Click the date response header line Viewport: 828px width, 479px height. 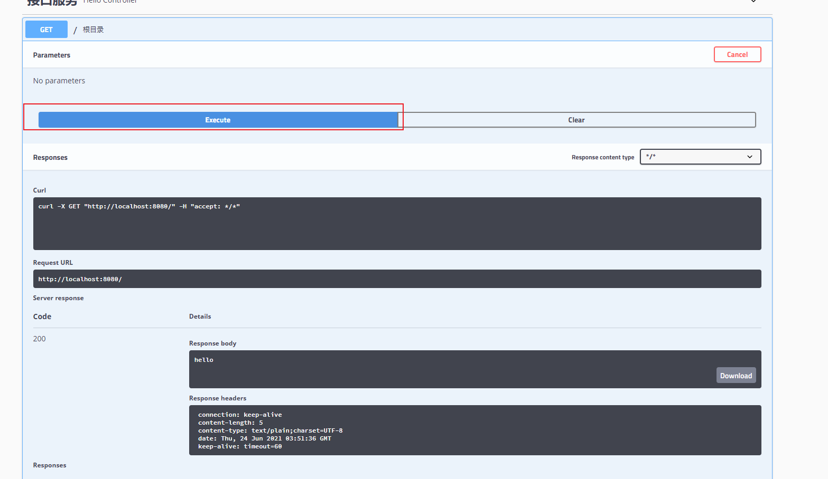point(265,438)
